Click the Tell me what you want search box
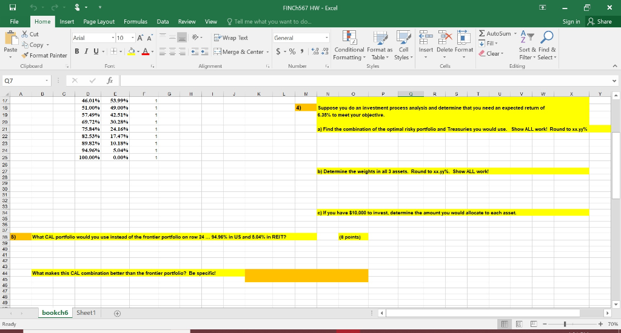The width and height of the screenshot is (621, 333). (x=269, y=21)
